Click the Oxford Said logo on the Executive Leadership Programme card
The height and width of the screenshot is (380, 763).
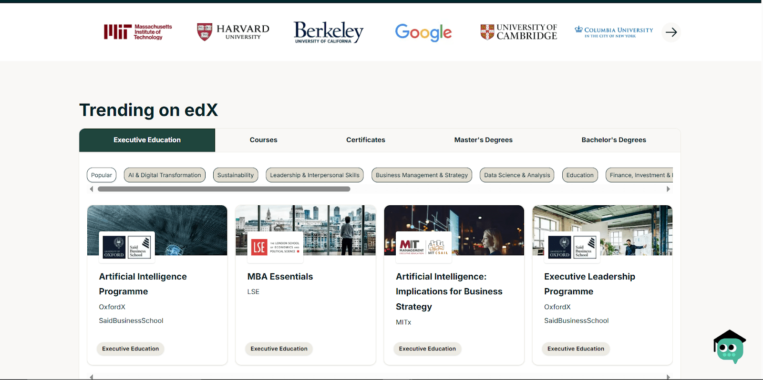[x=572, y=247]
